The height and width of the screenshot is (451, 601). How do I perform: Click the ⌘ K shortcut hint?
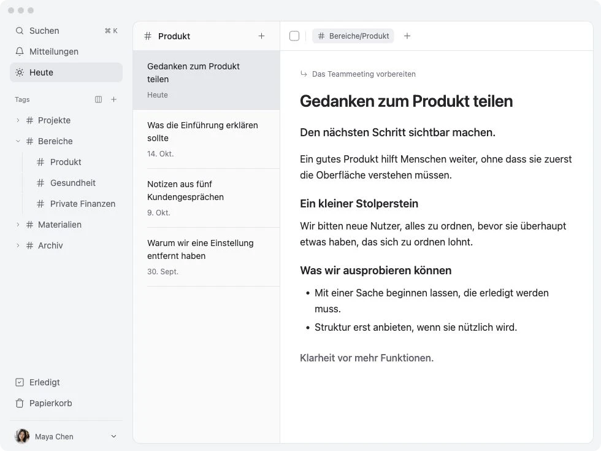pos(111,31)
